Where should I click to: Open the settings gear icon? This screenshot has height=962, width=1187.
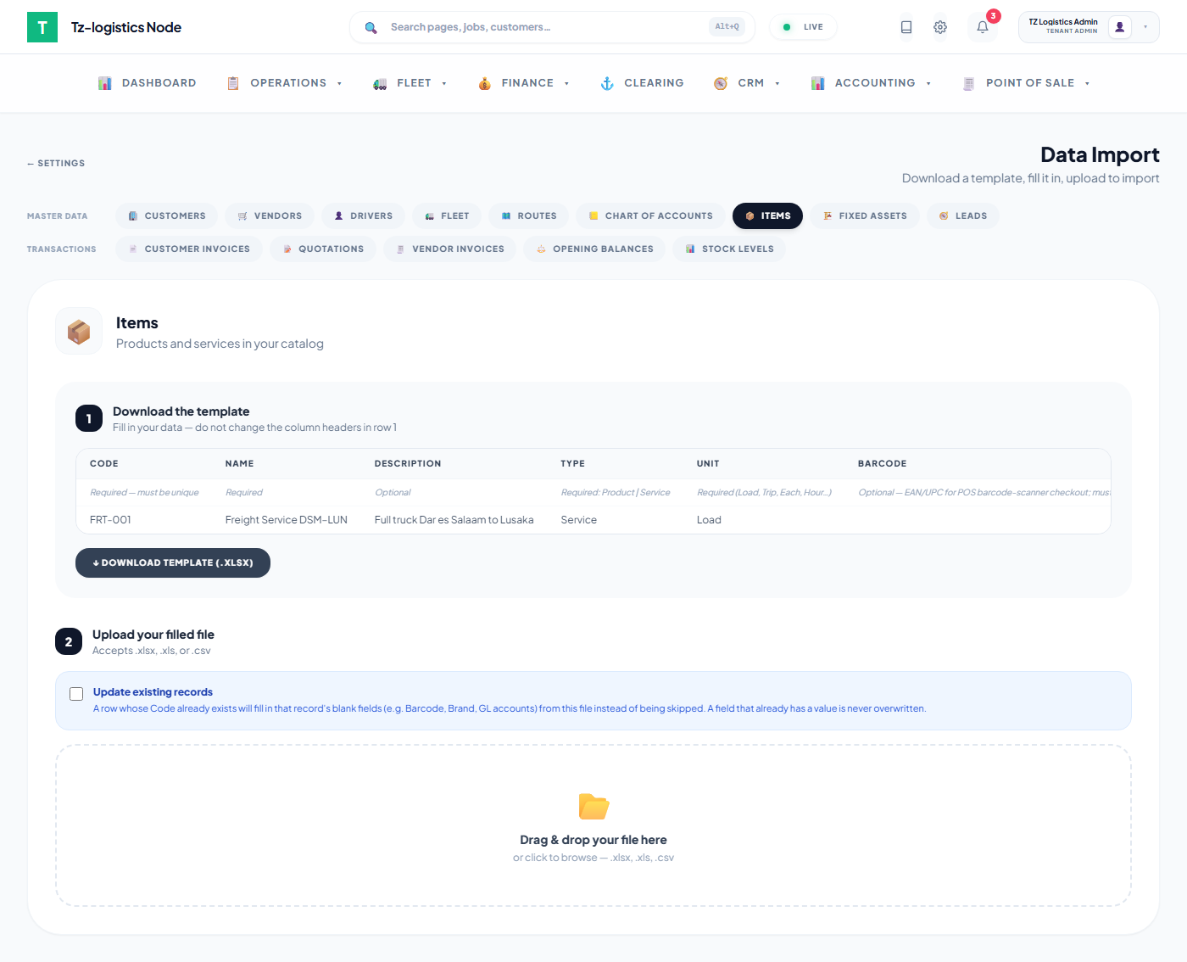point(940,27)
